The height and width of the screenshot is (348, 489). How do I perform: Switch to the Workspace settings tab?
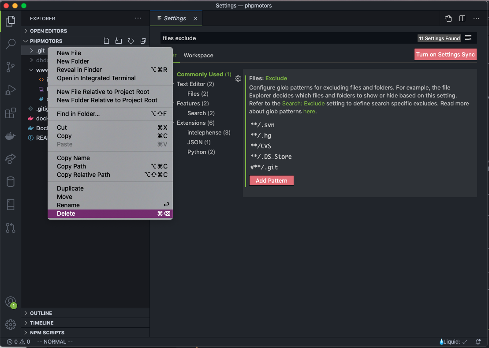coord(198,55)
